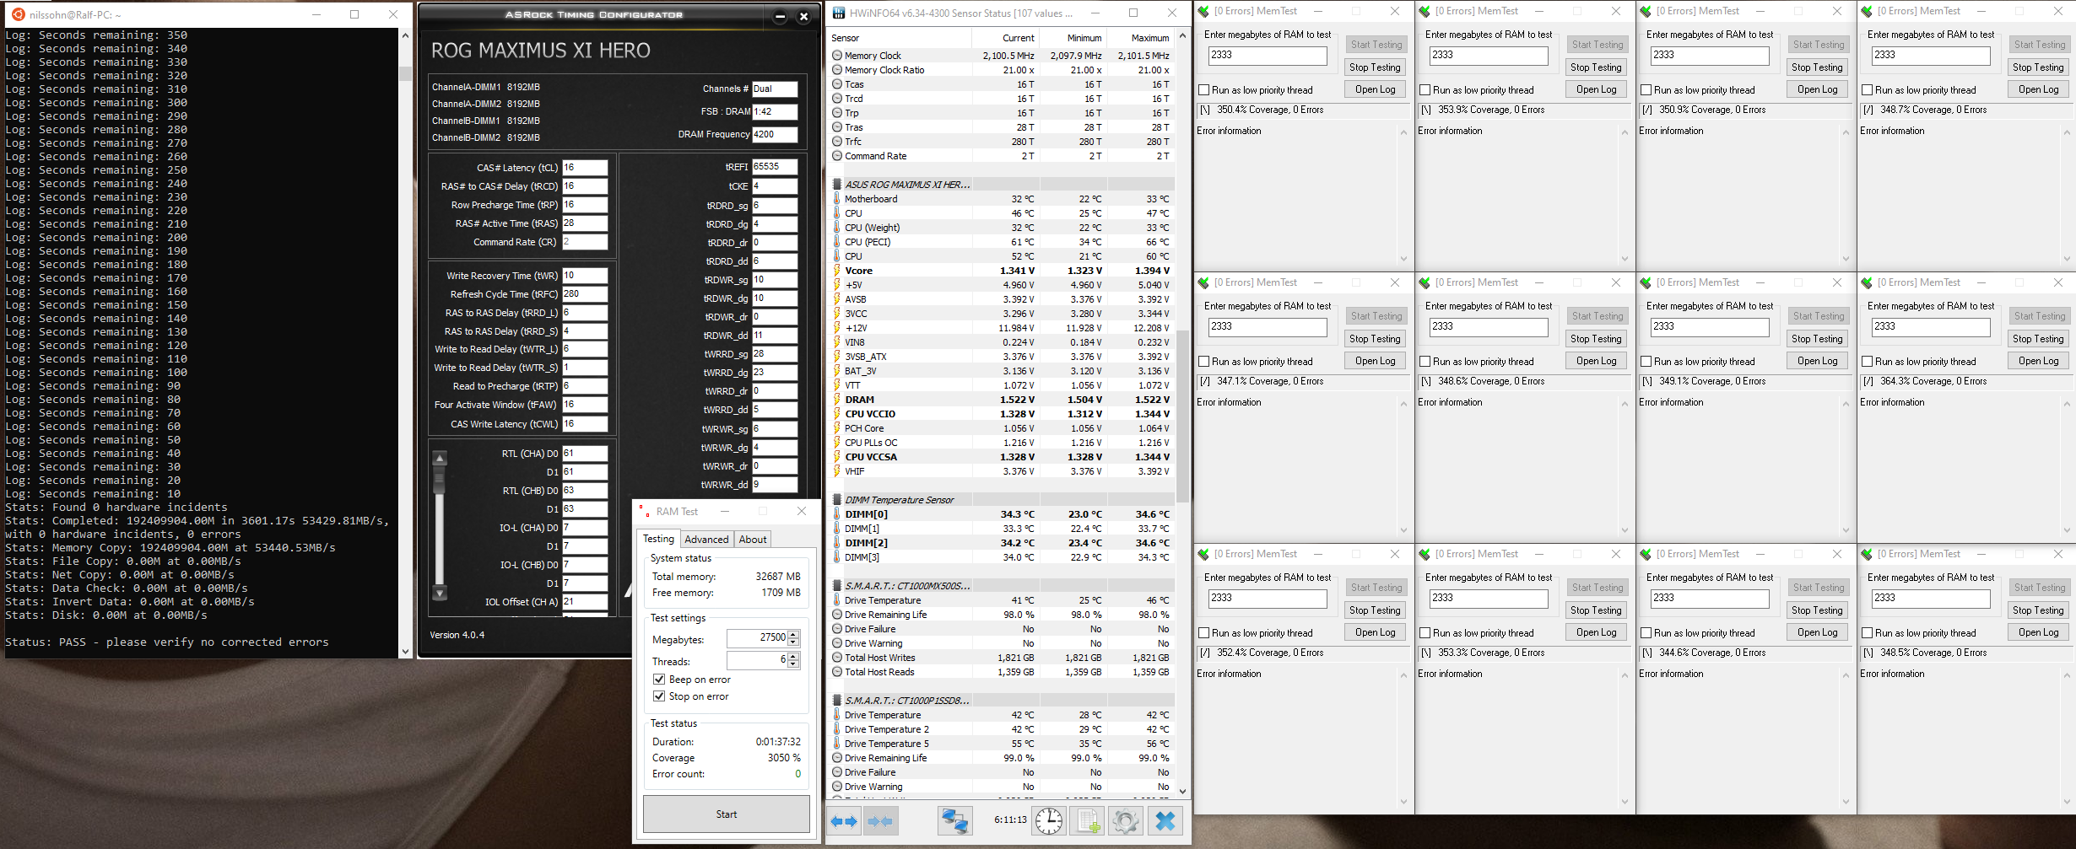Image resolution: width=2076 pixels, height=849 pixels.
Task: Click the shrink-columns inward arrows icon in HWiNFO
Action: [x=880, y=820]
